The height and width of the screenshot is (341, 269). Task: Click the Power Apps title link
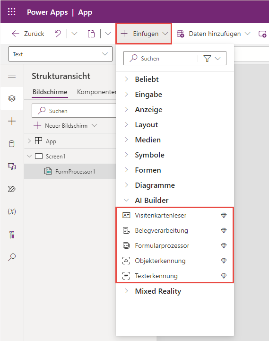coord(47,12)
